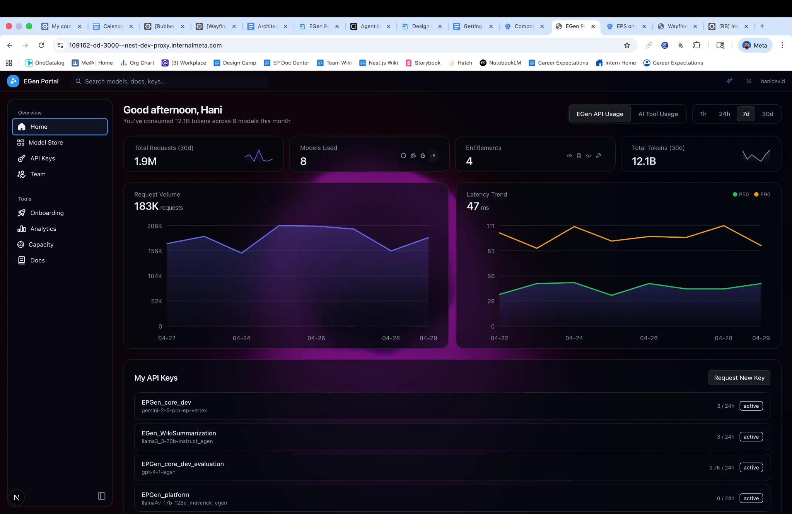Open the Total Requests (30d) card

(203, 154)
